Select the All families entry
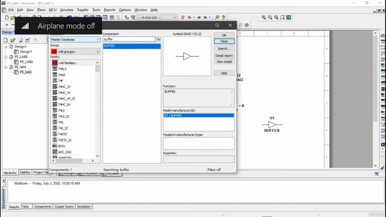This screenshot has width=386, height=217. (x=67, y=63)
